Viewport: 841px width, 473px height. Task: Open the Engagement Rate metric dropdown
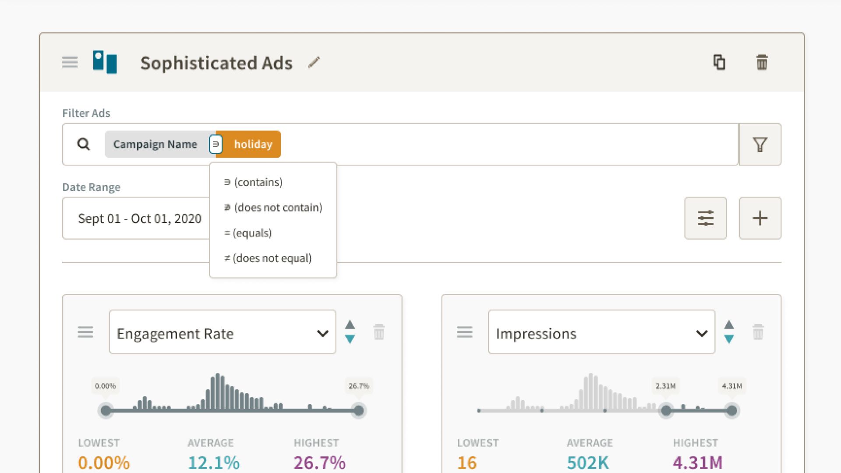pos(223,333)
